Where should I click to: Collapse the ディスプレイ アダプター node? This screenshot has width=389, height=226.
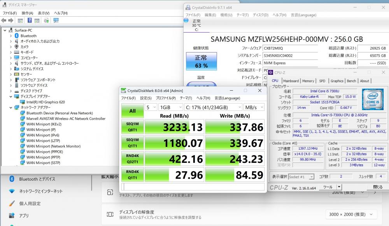pos(11,97)
